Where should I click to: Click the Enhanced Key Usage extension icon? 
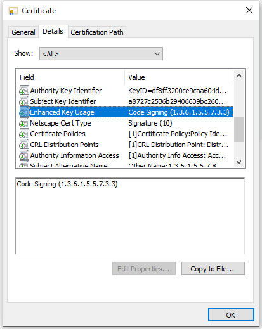23,112
